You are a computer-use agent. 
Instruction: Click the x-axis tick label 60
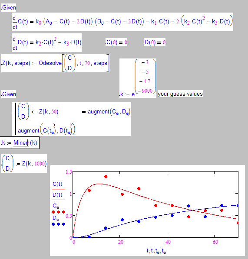[215, 242]
